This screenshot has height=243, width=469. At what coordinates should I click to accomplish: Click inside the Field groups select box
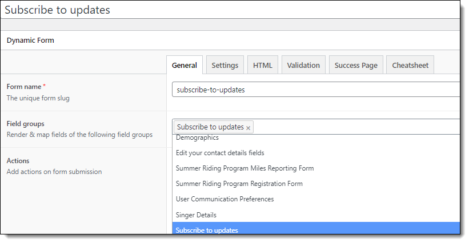(x=356, y=127)
